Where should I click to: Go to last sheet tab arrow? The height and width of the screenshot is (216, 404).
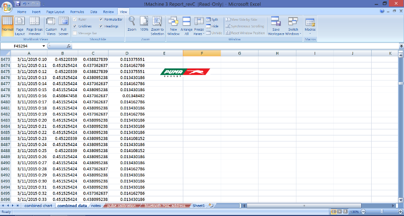[18, 206]
